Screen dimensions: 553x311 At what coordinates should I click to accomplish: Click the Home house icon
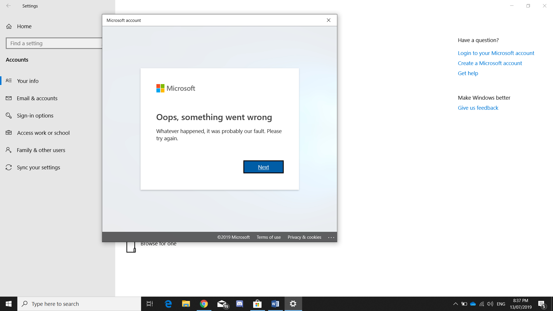[x=9, y=26]
